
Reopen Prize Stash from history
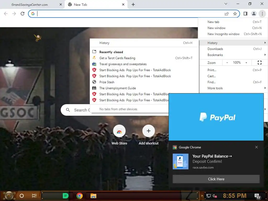144,82
